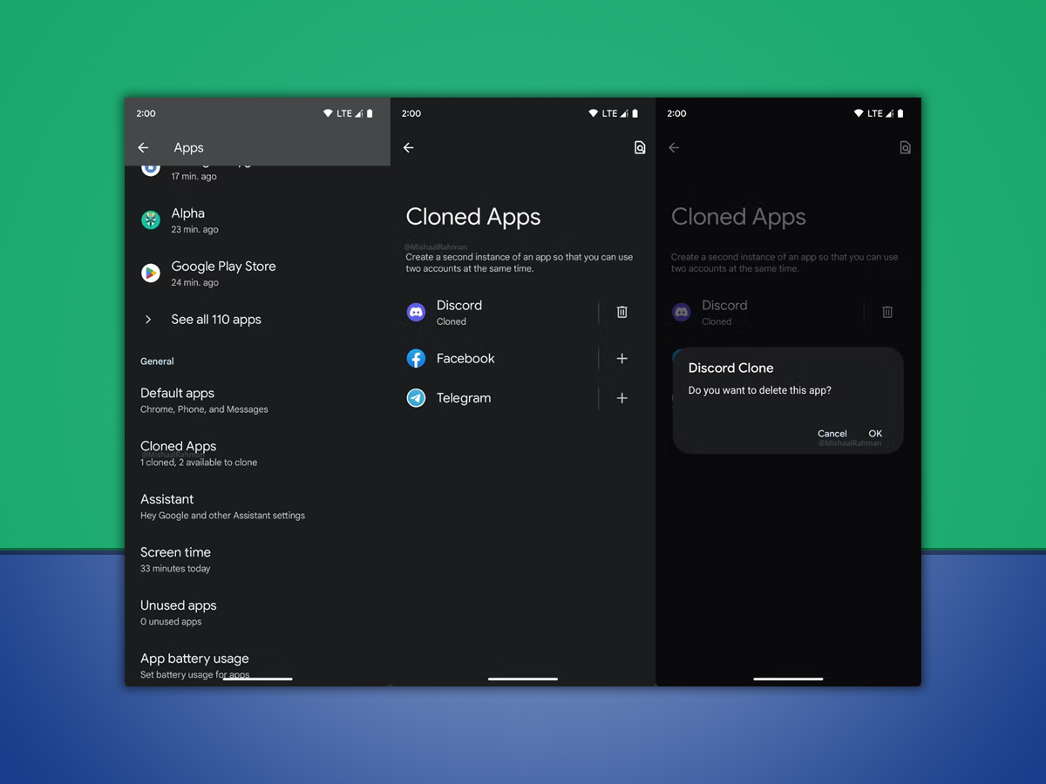The height and width of the screenshot is (784, 1046).
Task: Add a Facebook clone with plus icon
Action: [622, 359]
